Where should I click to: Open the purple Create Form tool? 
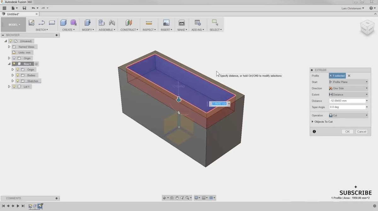coord(73,23)
